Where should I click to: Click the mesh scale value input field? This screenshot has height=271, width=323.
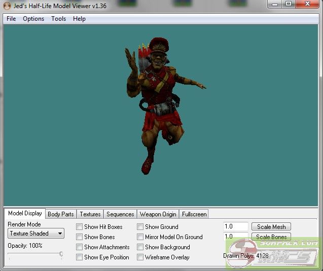click(236, 227)
